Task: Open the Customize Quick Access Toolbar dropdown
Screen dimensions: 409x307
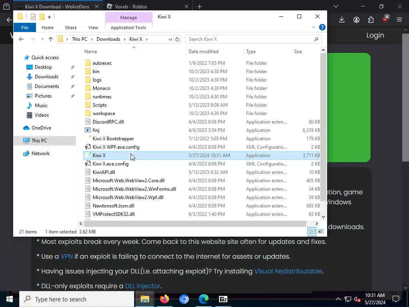Action: [49, 17]
